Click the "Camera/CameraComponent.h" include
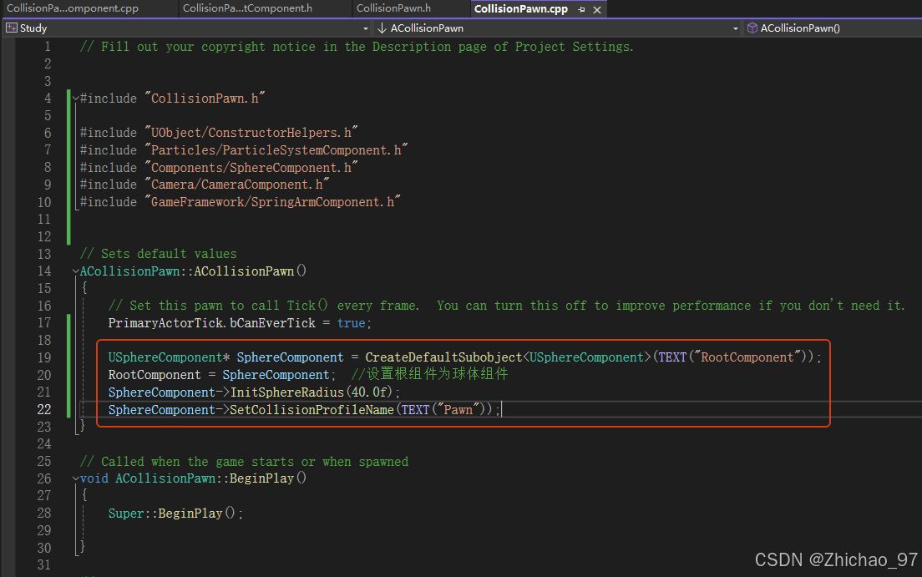The height and width of the screenshot is (577, 922). (237, 185)
